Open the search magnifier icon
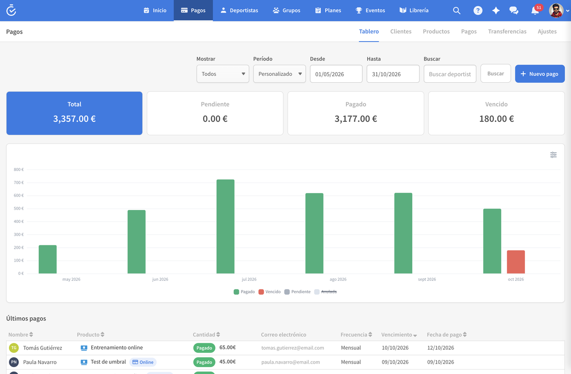 point(457,10)
